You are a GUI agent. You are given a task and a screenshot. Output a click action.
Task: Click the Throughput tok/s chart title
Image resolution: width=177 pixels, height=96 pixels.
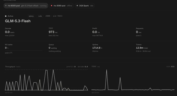[13, 67]
